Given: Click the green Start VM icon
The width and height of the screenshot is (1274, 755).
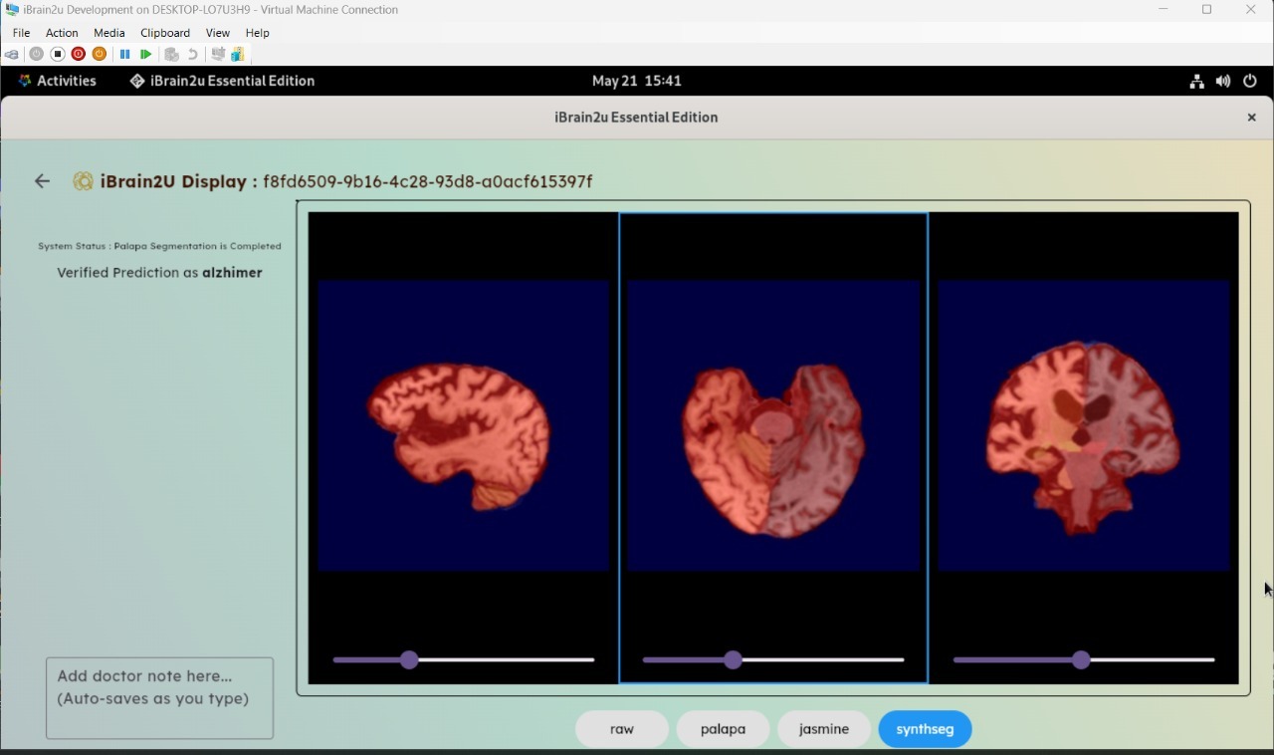Looking at the screenshot, I should 146,54.
